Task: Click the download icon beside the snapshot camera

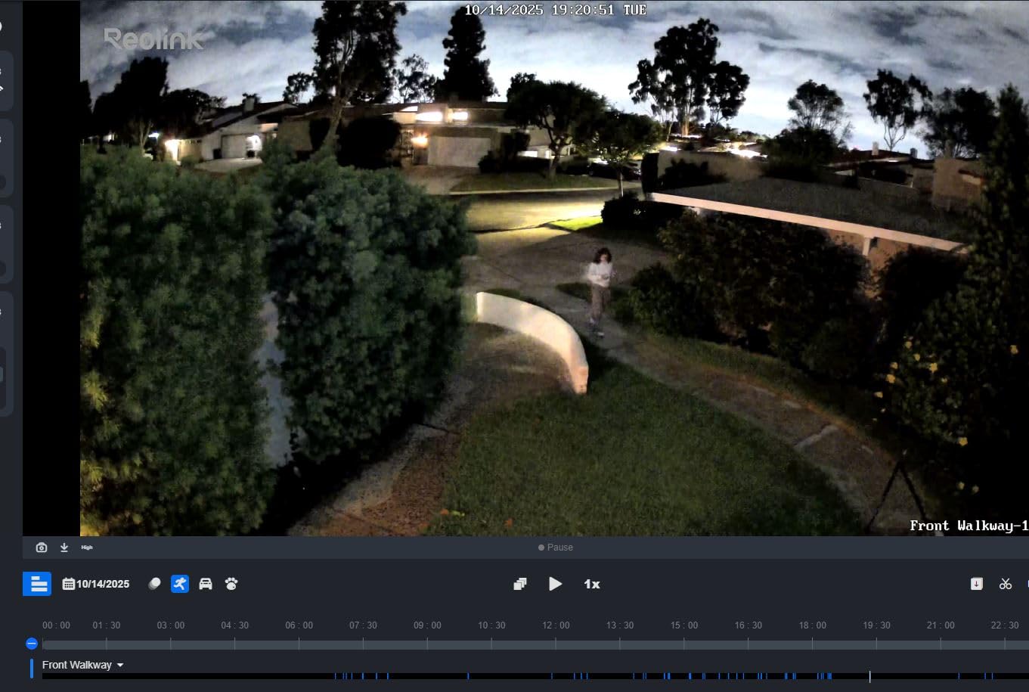Action: coord(64,547)
